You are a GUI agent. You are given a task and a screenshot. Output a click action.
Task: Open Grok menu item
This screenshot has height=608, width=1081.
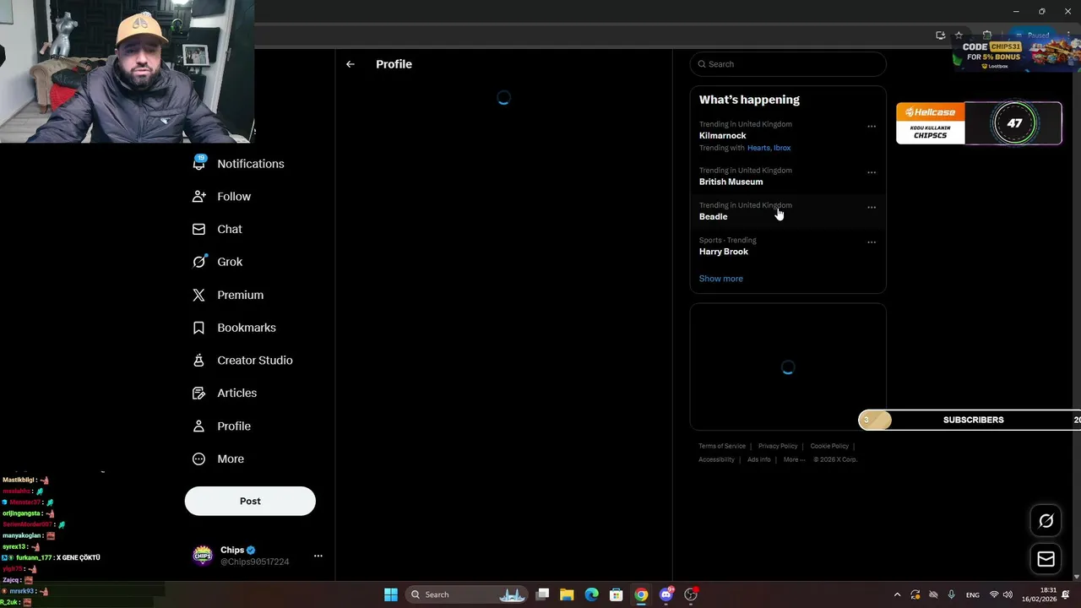coord(218,262)
